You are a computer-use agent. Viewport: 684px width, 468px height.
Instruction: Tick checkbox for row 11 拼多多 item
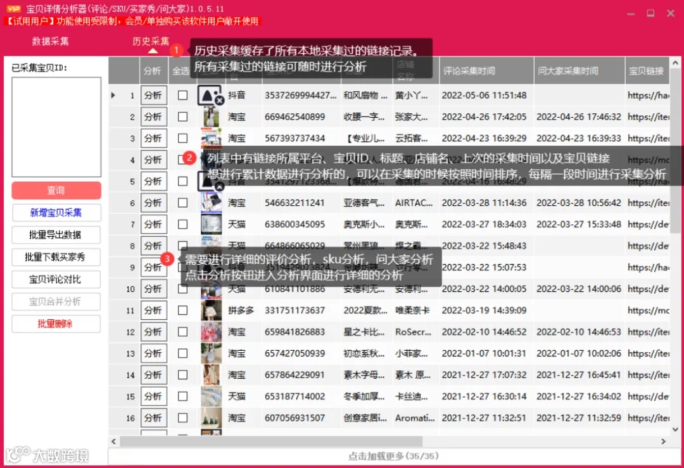click(183, 310)
